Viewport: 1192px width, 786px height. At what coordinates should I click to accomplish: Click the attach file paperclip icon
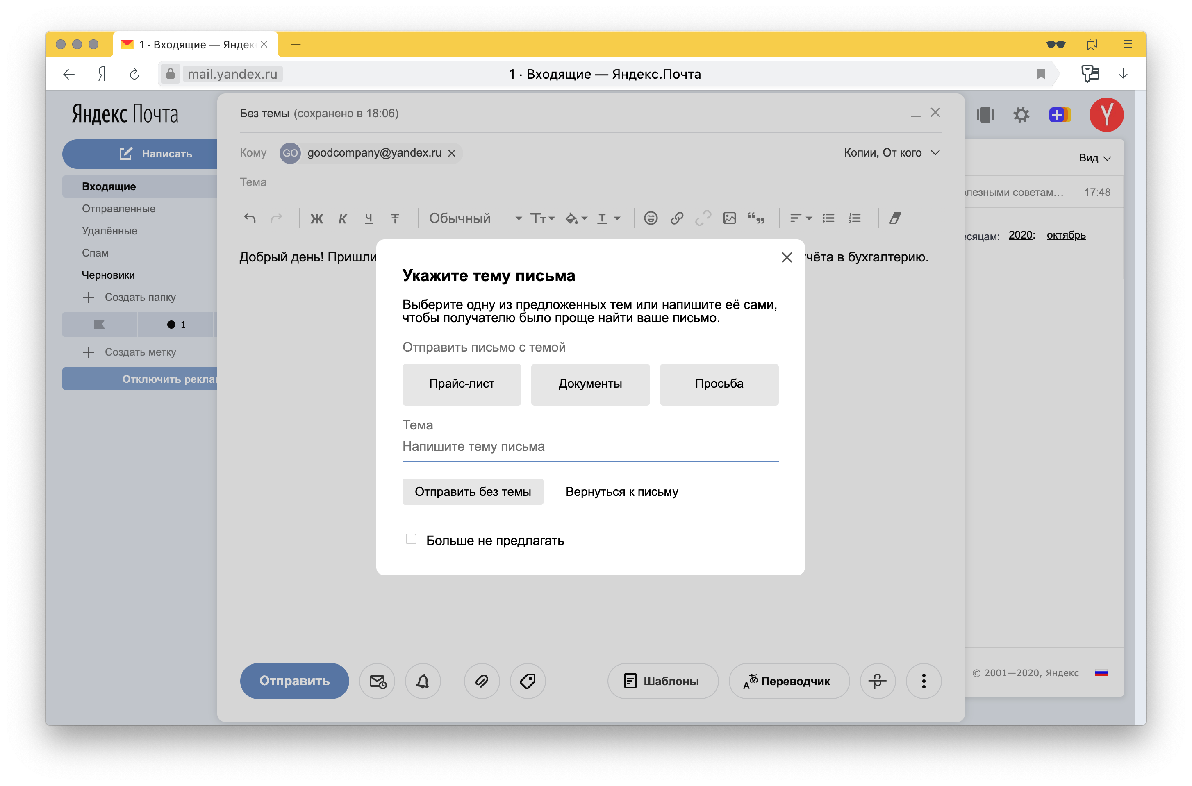tap(481, 681)
